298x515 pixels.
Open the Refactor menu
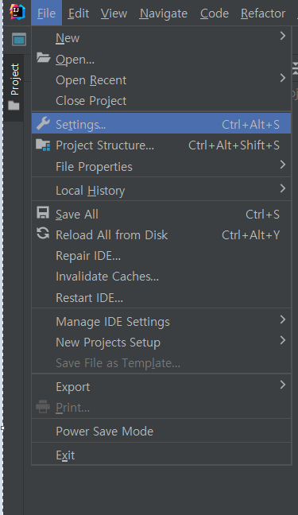tap(263, 14)
